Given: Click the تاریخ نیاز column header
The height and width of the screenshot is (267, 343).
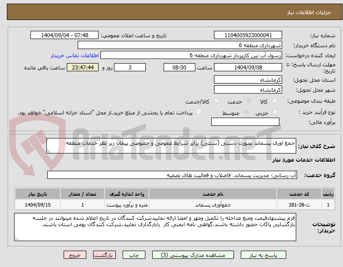Looking at the screenshot, I should pyautogui.click(x=38, y=194).
